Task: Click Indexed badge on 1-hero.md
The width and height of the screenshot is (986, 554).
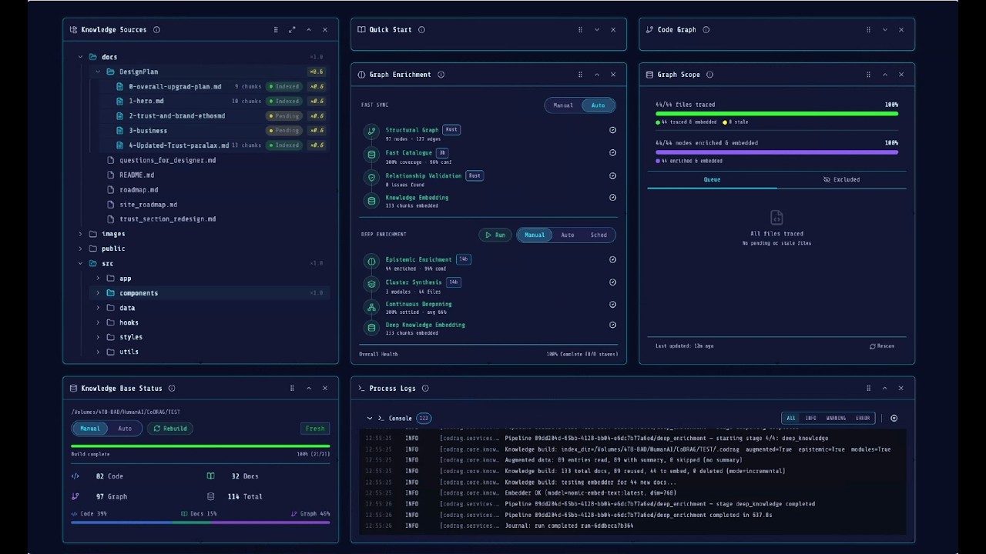Action: 283,101
